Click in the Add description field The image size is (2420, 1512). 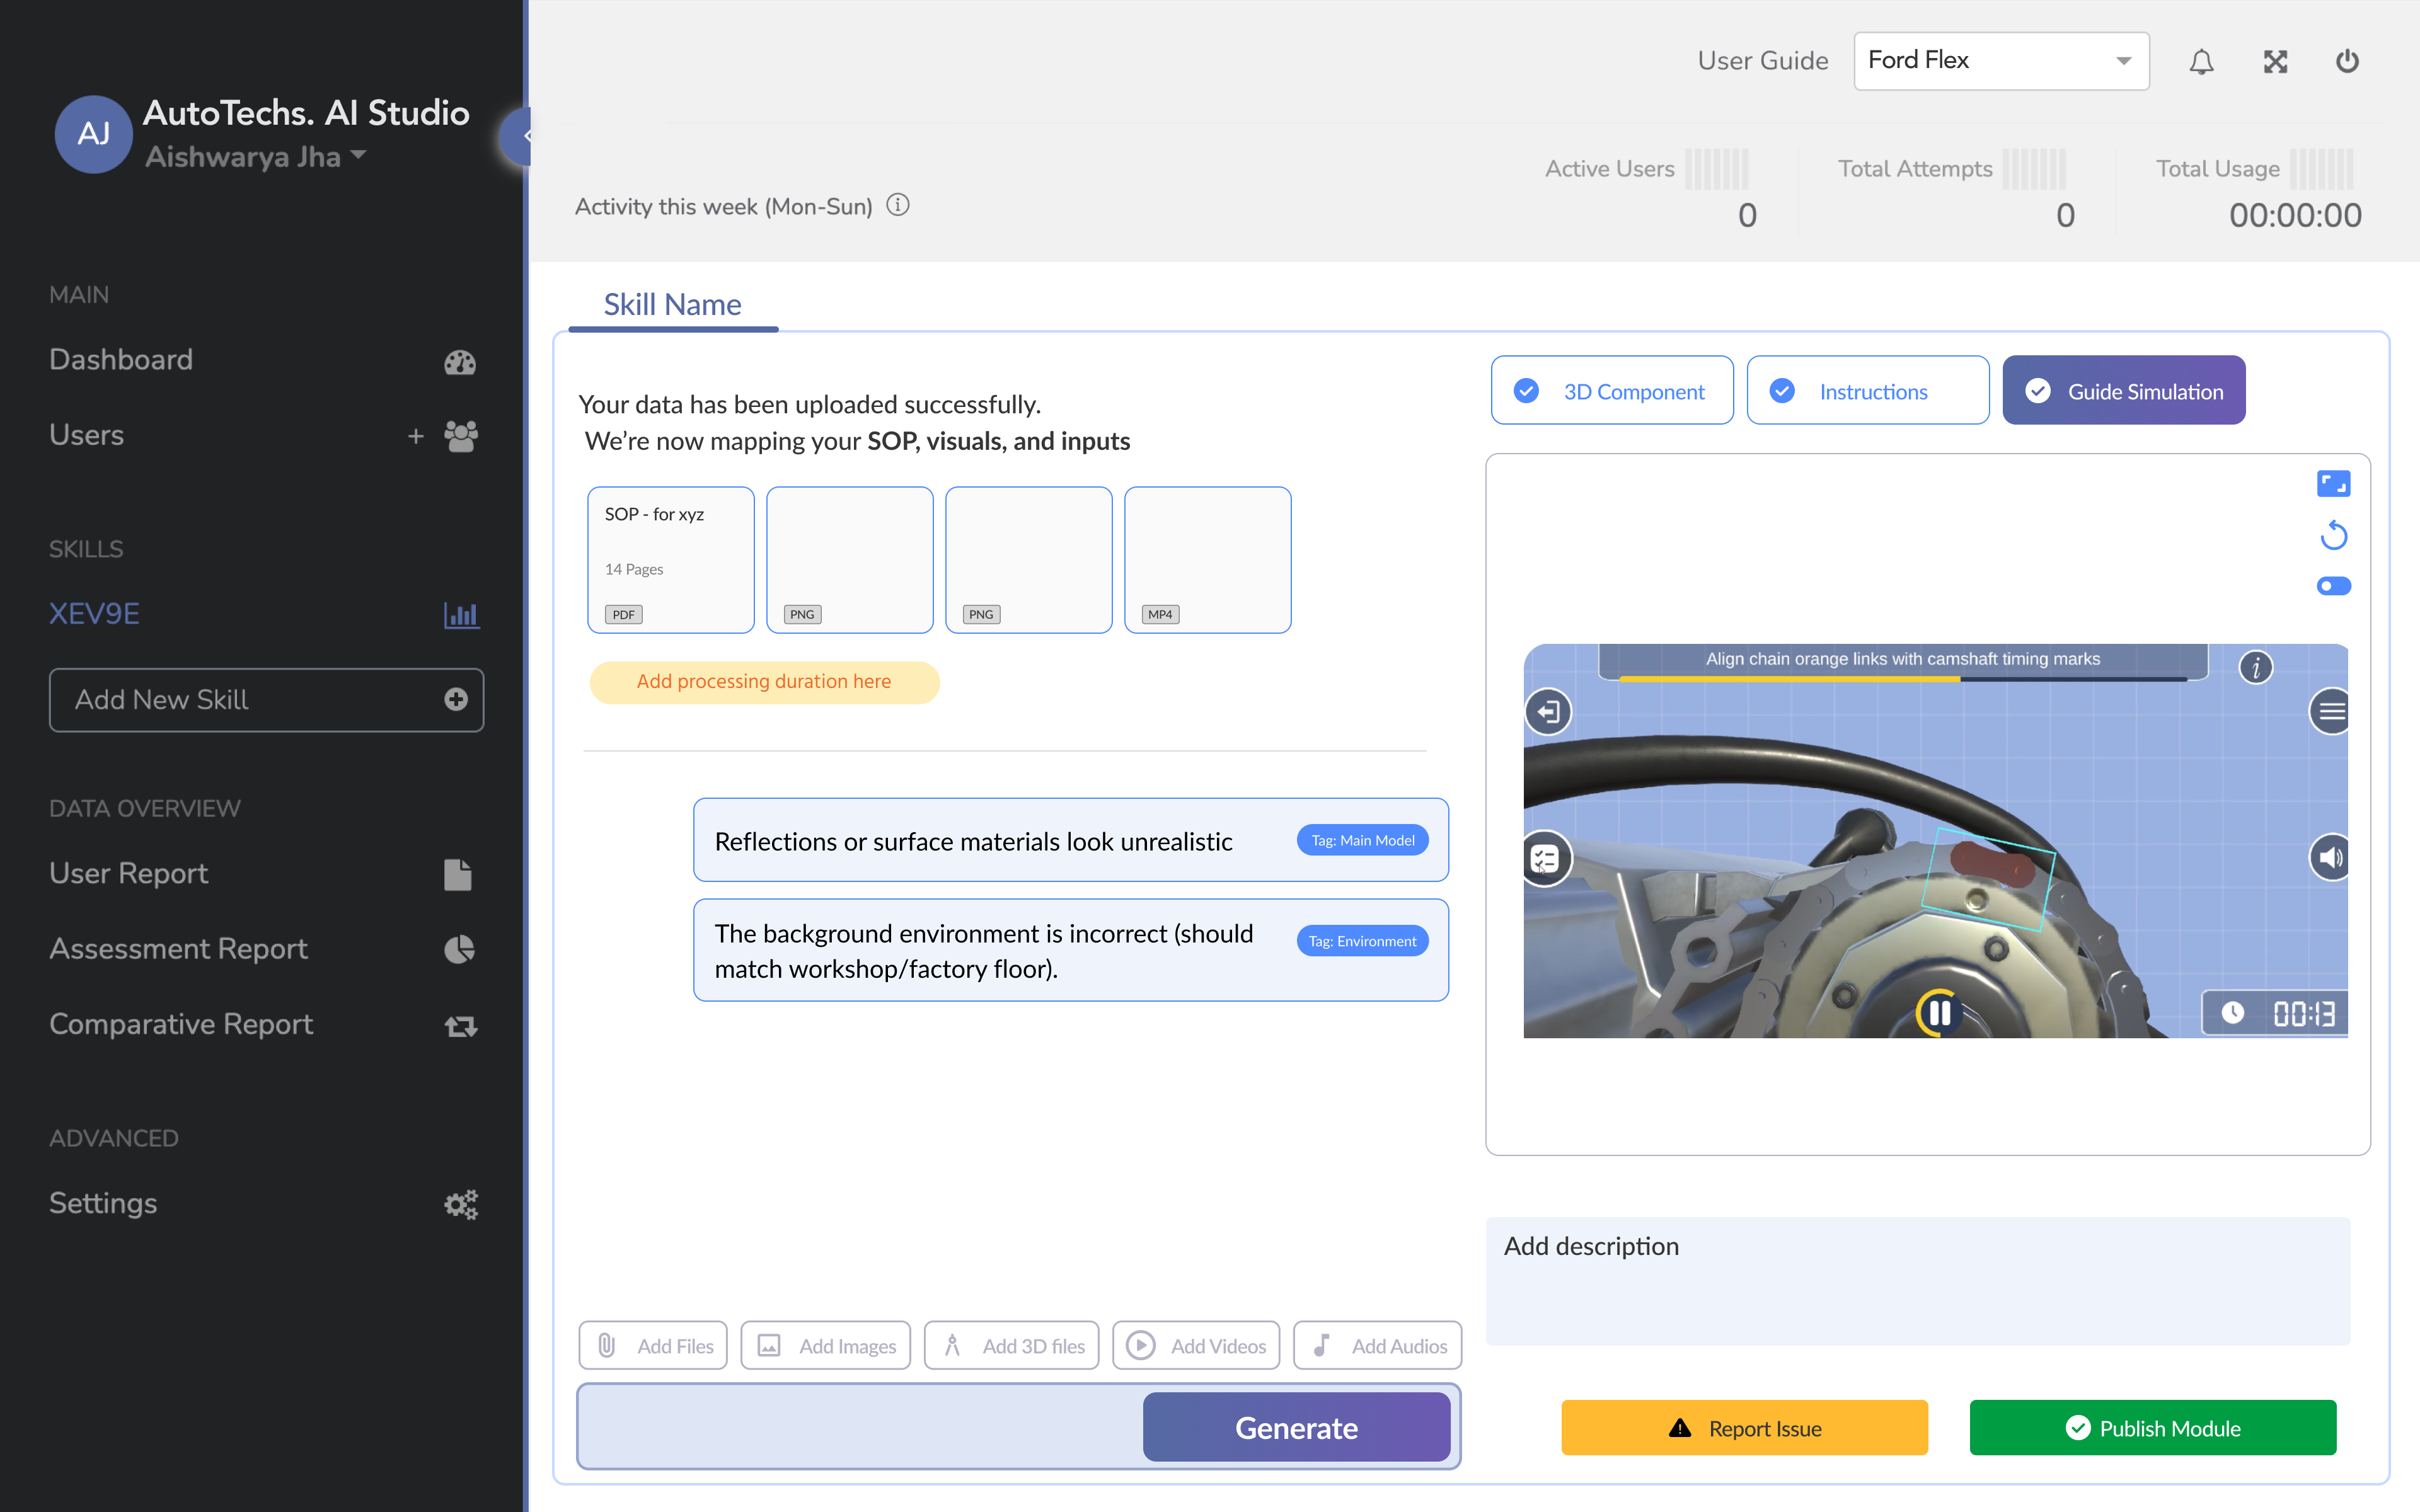click(1918, 1281)
